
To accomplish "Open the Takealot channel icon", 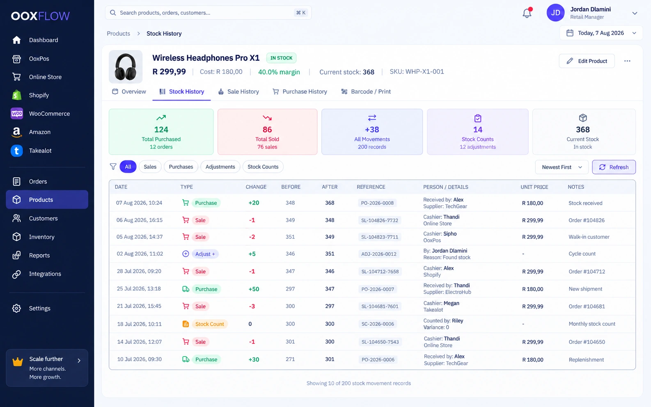I will click(x=16, y=151).
